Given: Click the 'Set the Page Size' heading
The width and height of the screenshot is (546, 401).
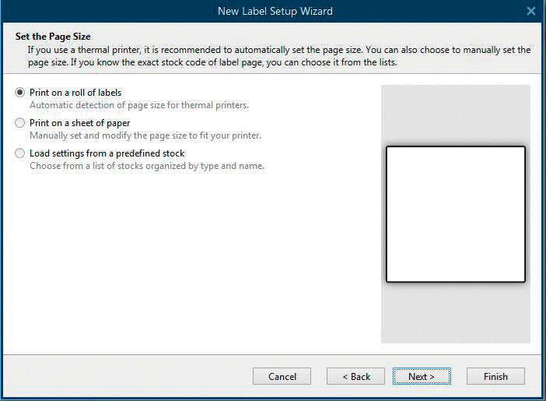Looking at the screenshot, I should click(x=53, y=37).
